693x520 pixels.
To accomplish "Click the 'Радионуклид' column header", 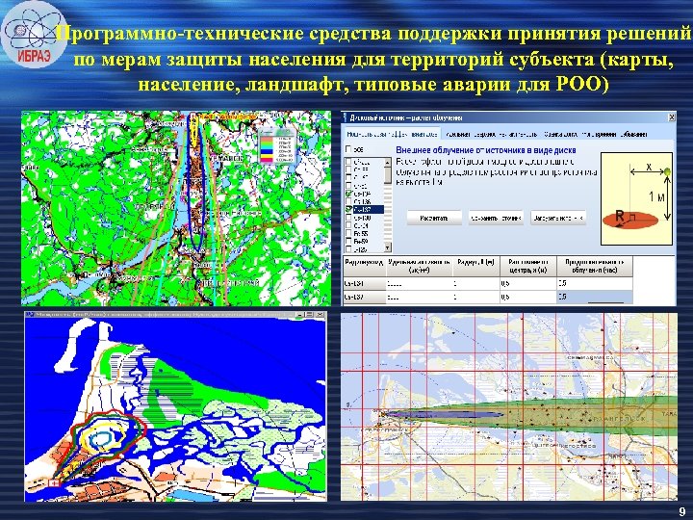I will pyautogui.click(x=364, y=266).
